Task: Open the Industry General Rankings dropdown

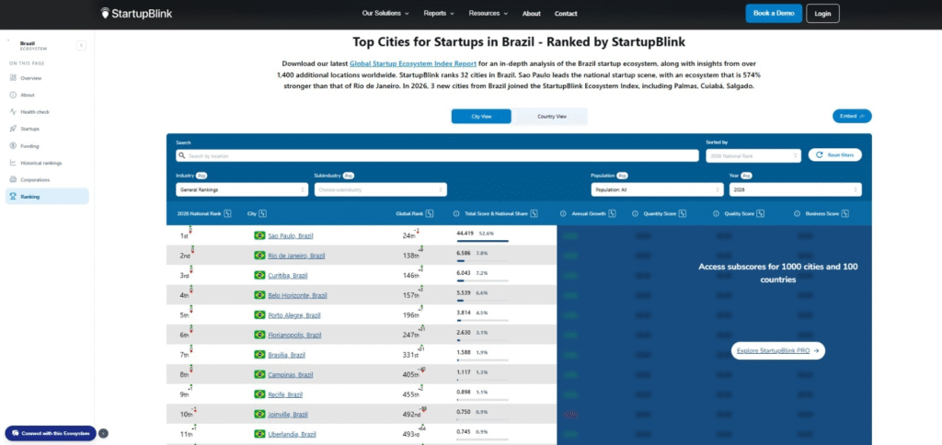Action: point(242,189)
